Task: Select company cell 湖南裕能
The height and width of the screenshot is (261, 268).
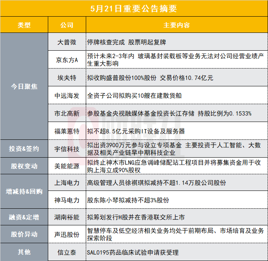Action: [x=67, y=217]
